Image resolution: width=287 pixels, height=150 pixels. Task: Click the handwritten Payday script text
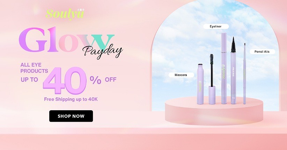(x=103, y=51)
